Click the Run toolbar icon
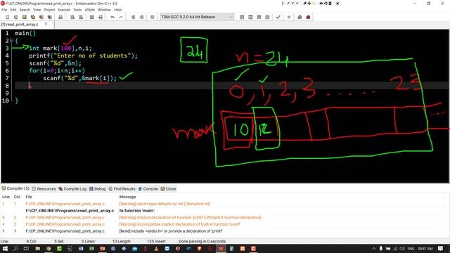The width and height of the screenshot is (450, 253). [250, 17]
